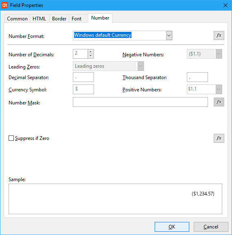Expand the Number Format dropdown
The width and height of the screenshot is (232, 235).
click(x=169, y=35)
